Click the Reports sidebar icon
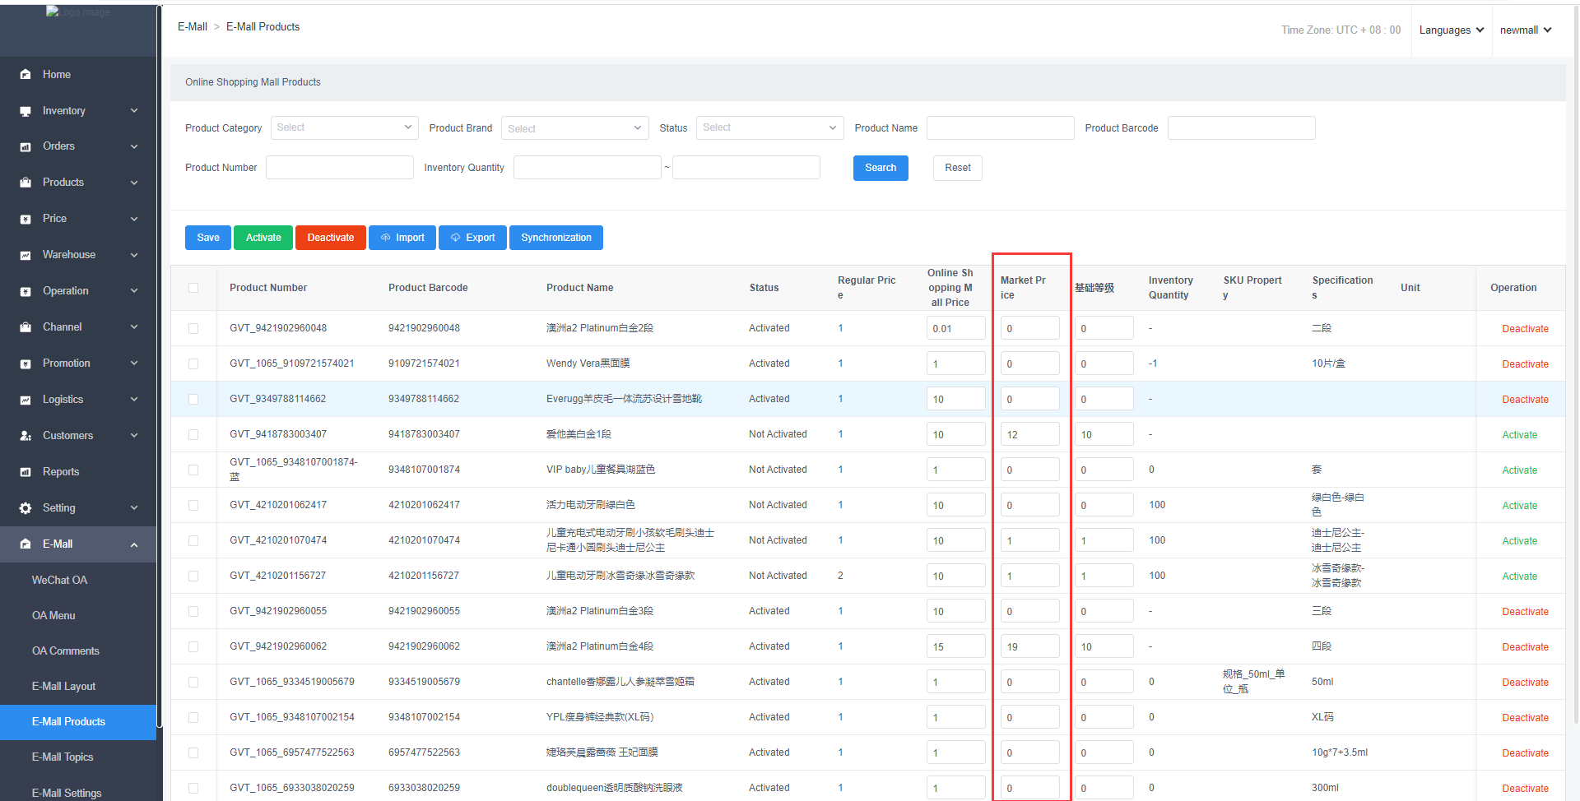Image resolution: width=1580 pixels, height=801 pixels. pos(26,472)
